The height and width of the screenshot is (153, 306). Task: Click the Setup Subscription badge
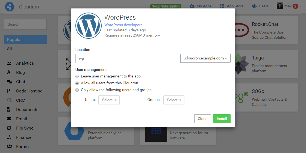point(166,6)
